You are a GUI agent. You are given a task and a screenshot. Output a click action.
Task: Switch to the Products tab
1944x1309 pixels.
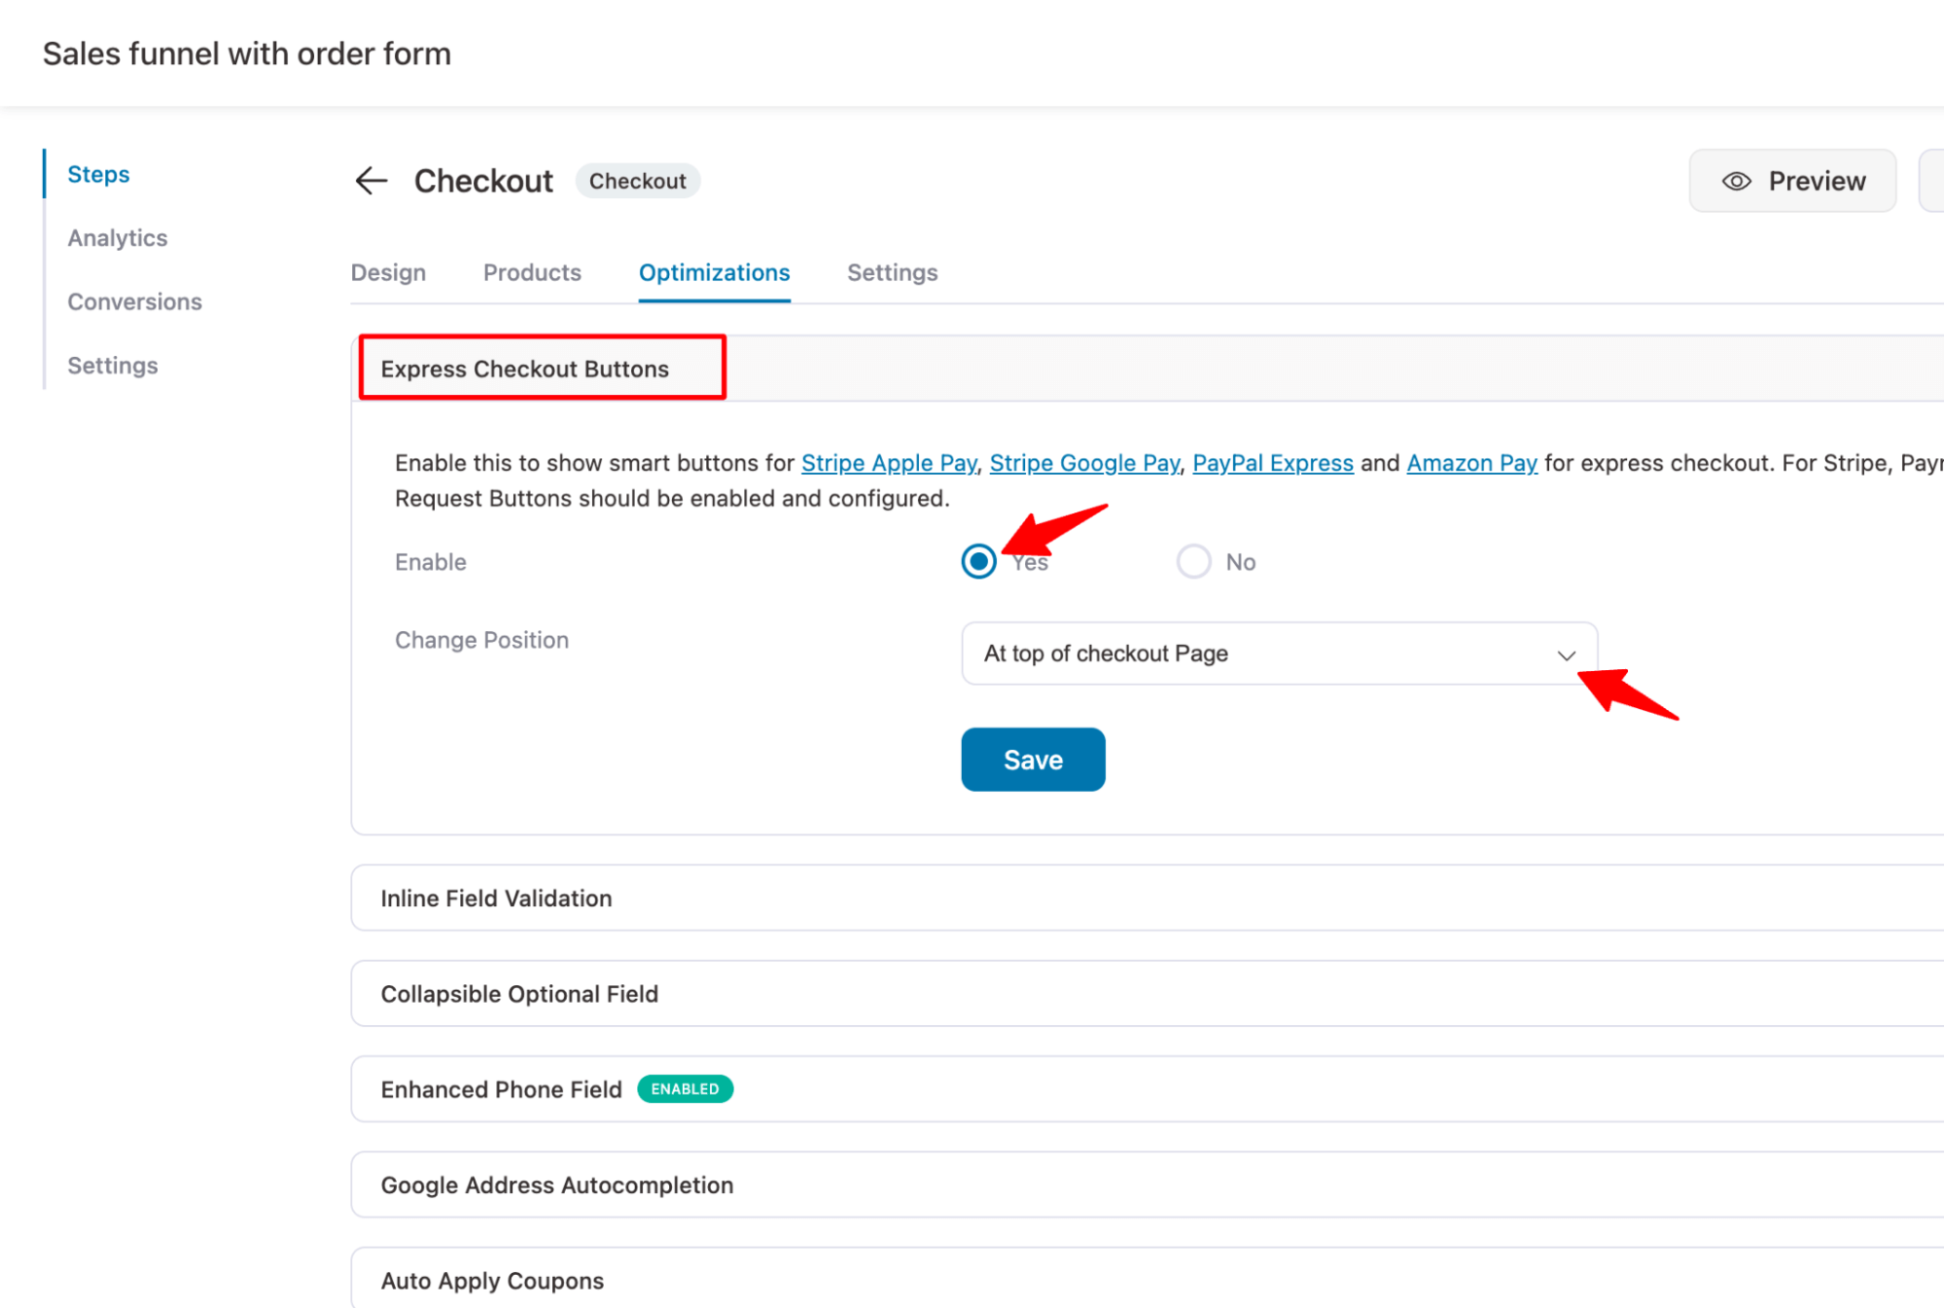pyautogui.click(x=531, y=273)
